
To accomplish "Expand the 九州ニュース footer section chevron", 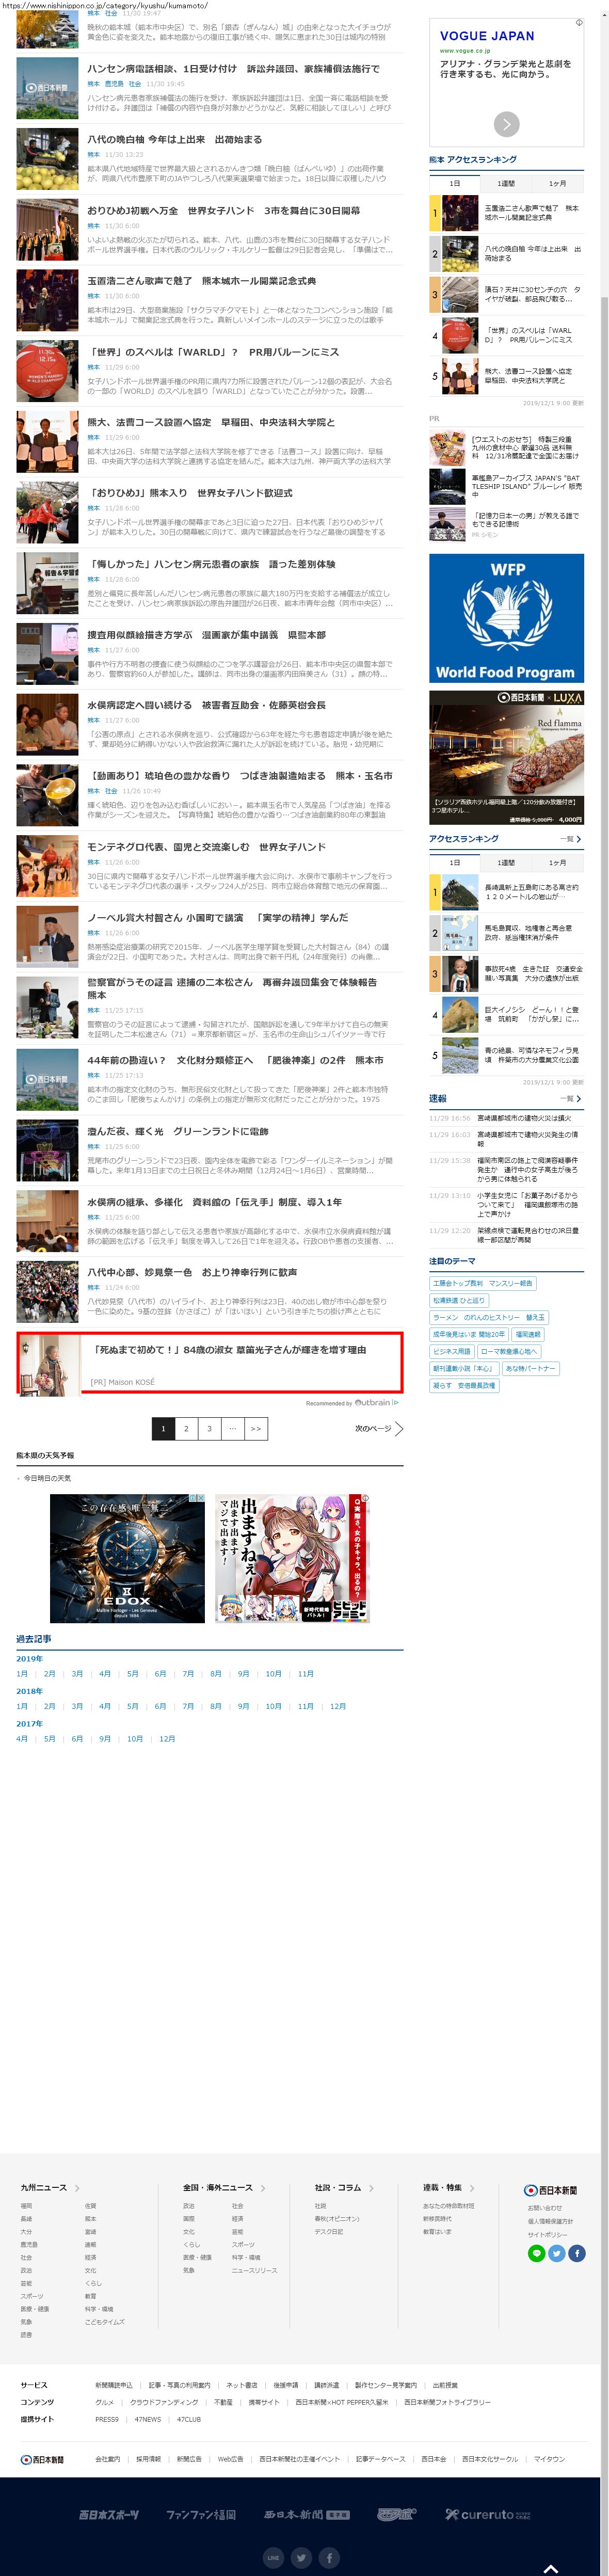I will click(x=77, y=2188).
